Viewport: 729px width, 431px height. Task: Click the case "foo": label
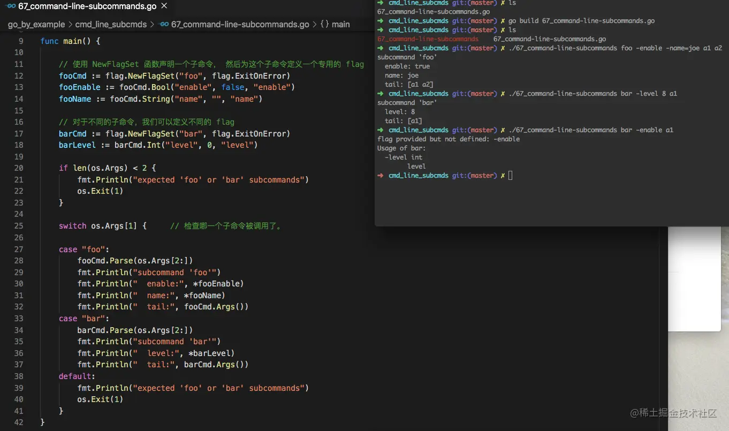point(84,249)
